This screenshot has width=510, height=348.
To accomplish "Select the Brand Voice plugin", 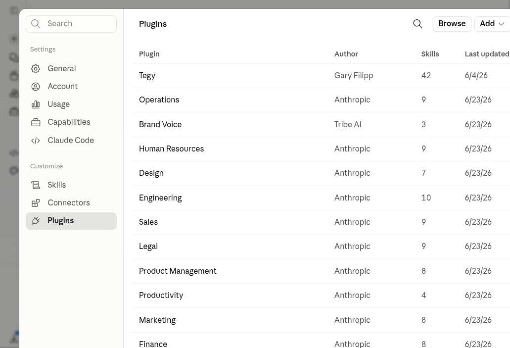I will pyautogui.click(x=322, y=125).
